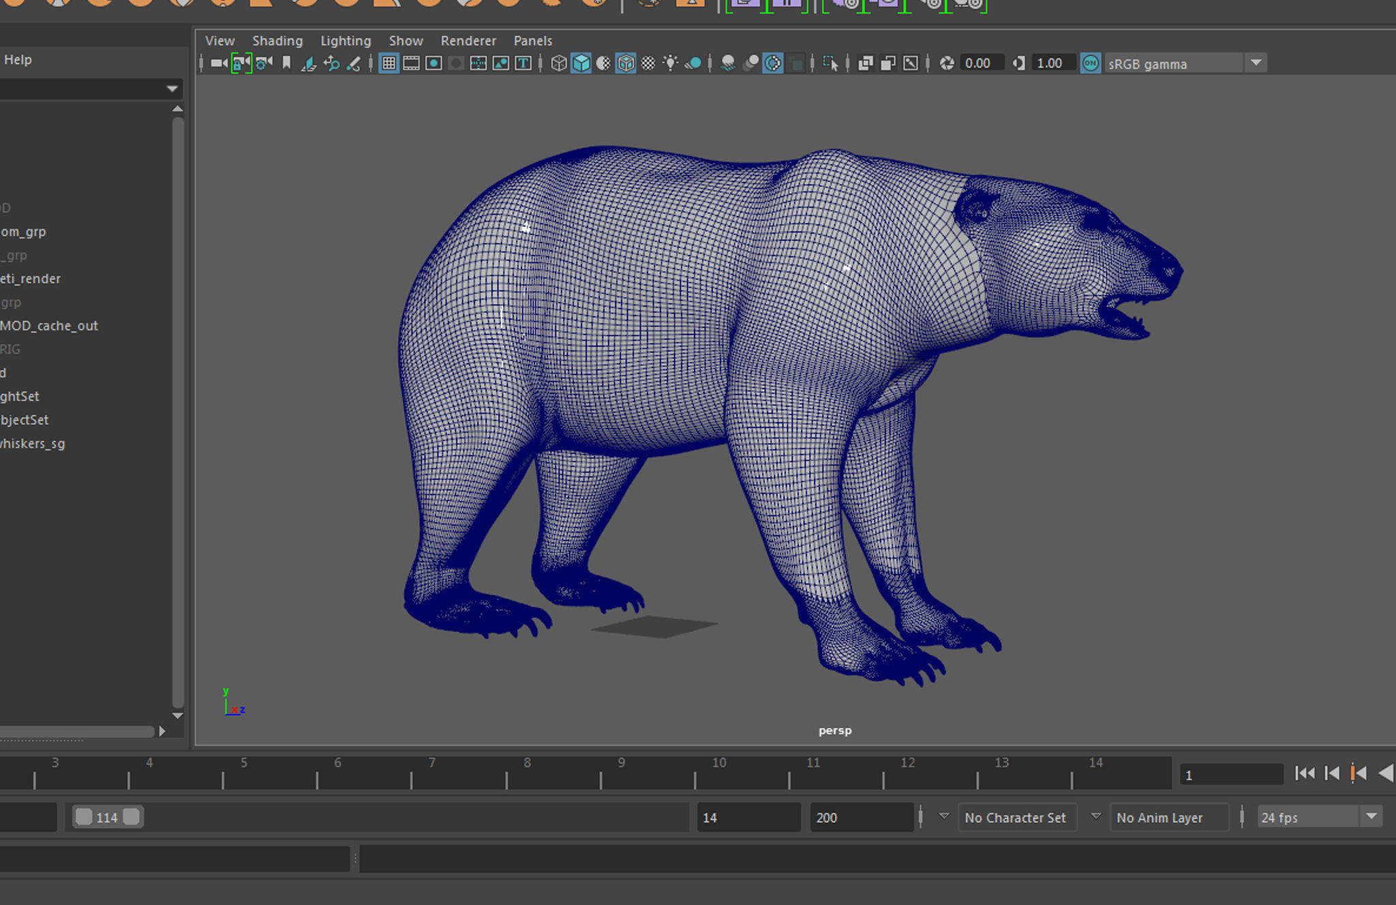Toggle the color management ON button
Viewport: 1396px width, 905px height.
[1091, 63]
